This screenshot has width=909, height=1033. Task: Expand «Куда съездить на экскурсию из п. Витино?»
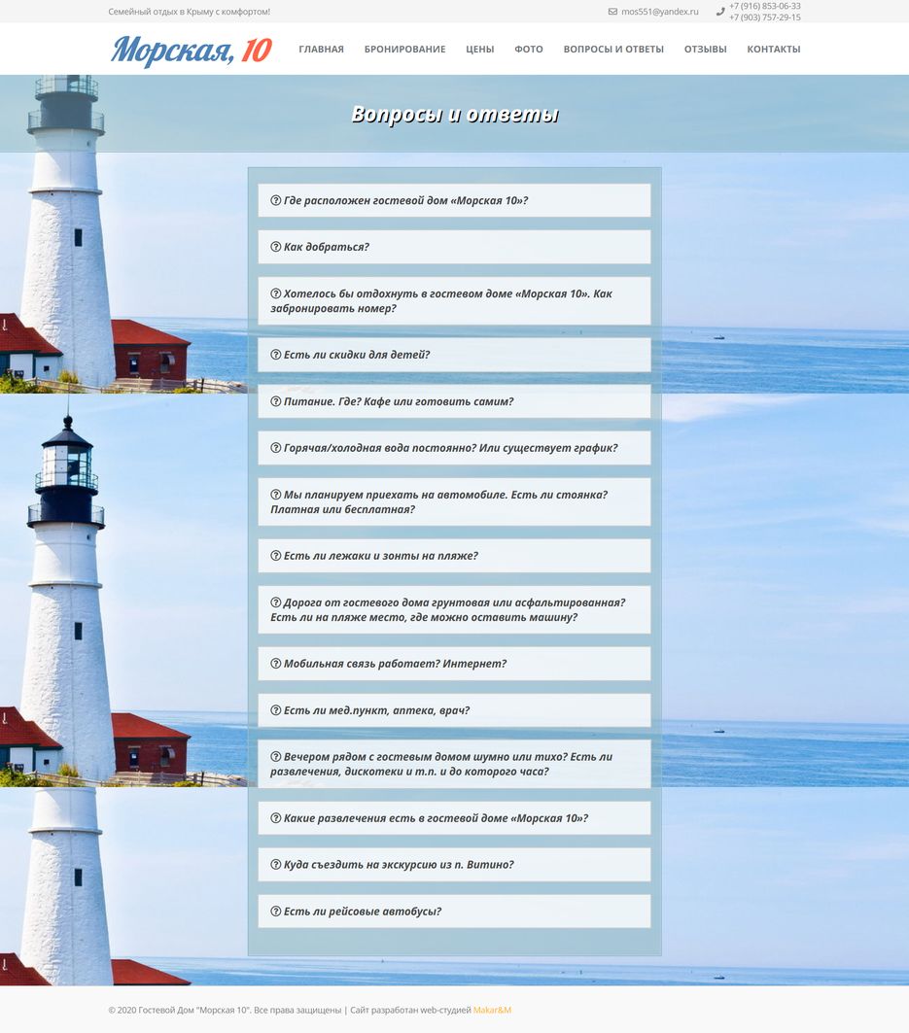point(454,864)
